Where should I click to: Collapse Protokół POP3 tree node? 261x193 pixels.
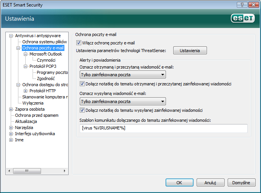(x=25, y=66)
